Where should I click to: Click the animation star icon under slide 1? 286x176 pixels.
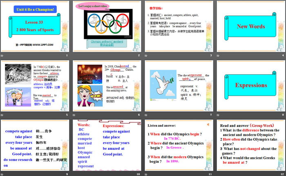click(2, 56)
